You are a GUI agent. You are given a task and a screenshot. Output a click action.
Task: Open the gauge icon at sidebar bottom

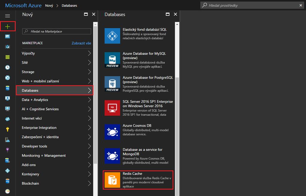point(7,191)
